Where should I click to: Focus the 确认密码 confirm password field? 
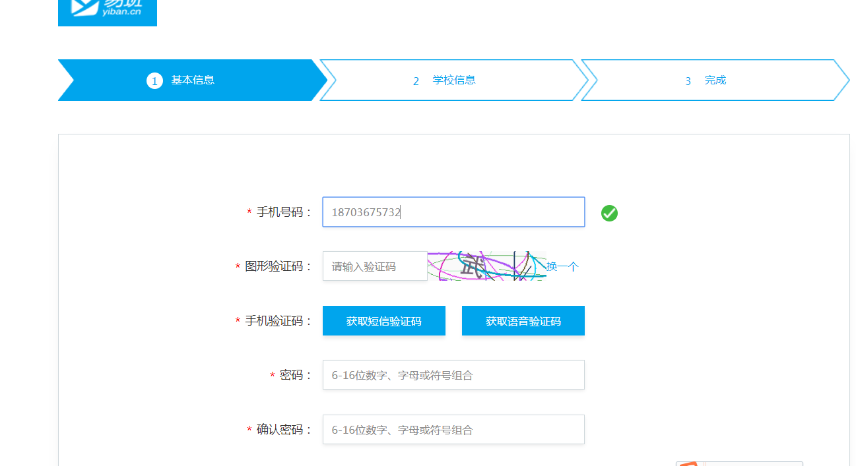tap(453, 430)
